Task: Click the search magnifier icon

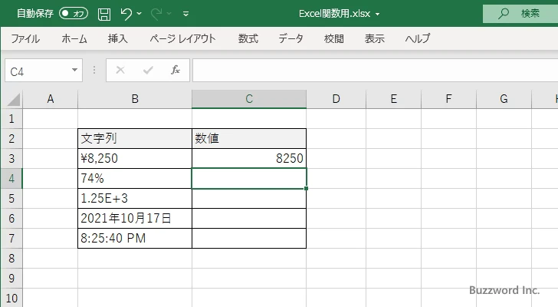Action: point(503,14)
